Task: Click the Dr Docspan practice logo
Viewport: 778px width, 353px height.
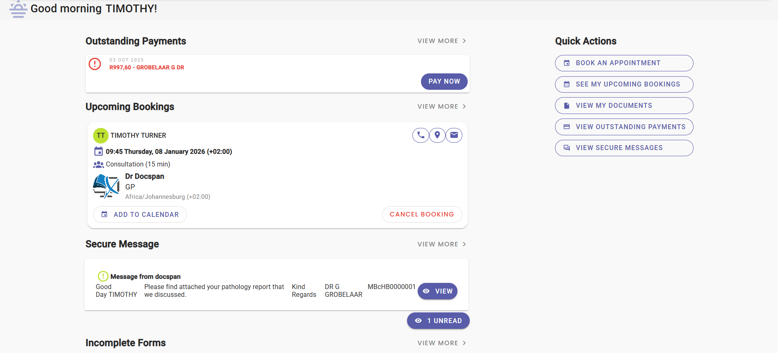Action: [x=106, y=186]
